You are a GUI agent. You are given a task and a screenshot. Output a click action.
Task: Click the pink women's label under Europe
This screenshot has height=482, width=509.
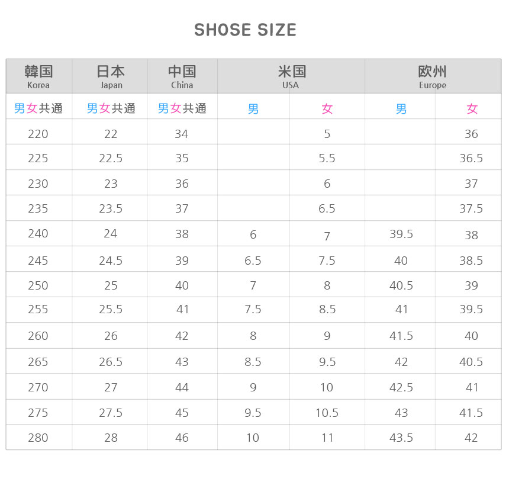click(472, 109)
